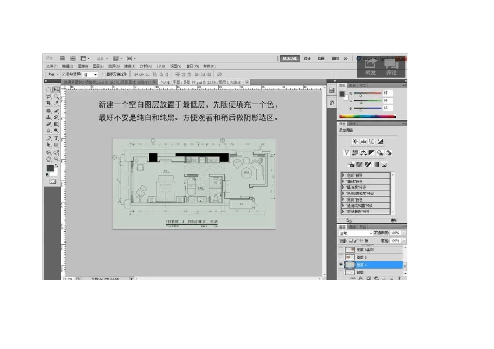494x349 pixels.
Task: Open the 视图(V) menu
Action: click(x=175, y=66)
